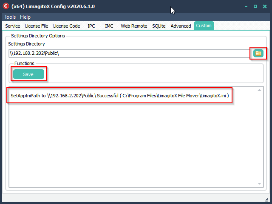272x204 pixels.
Task: Click the LimagitoX logo icon in title bar
Action: click(6, 6)
